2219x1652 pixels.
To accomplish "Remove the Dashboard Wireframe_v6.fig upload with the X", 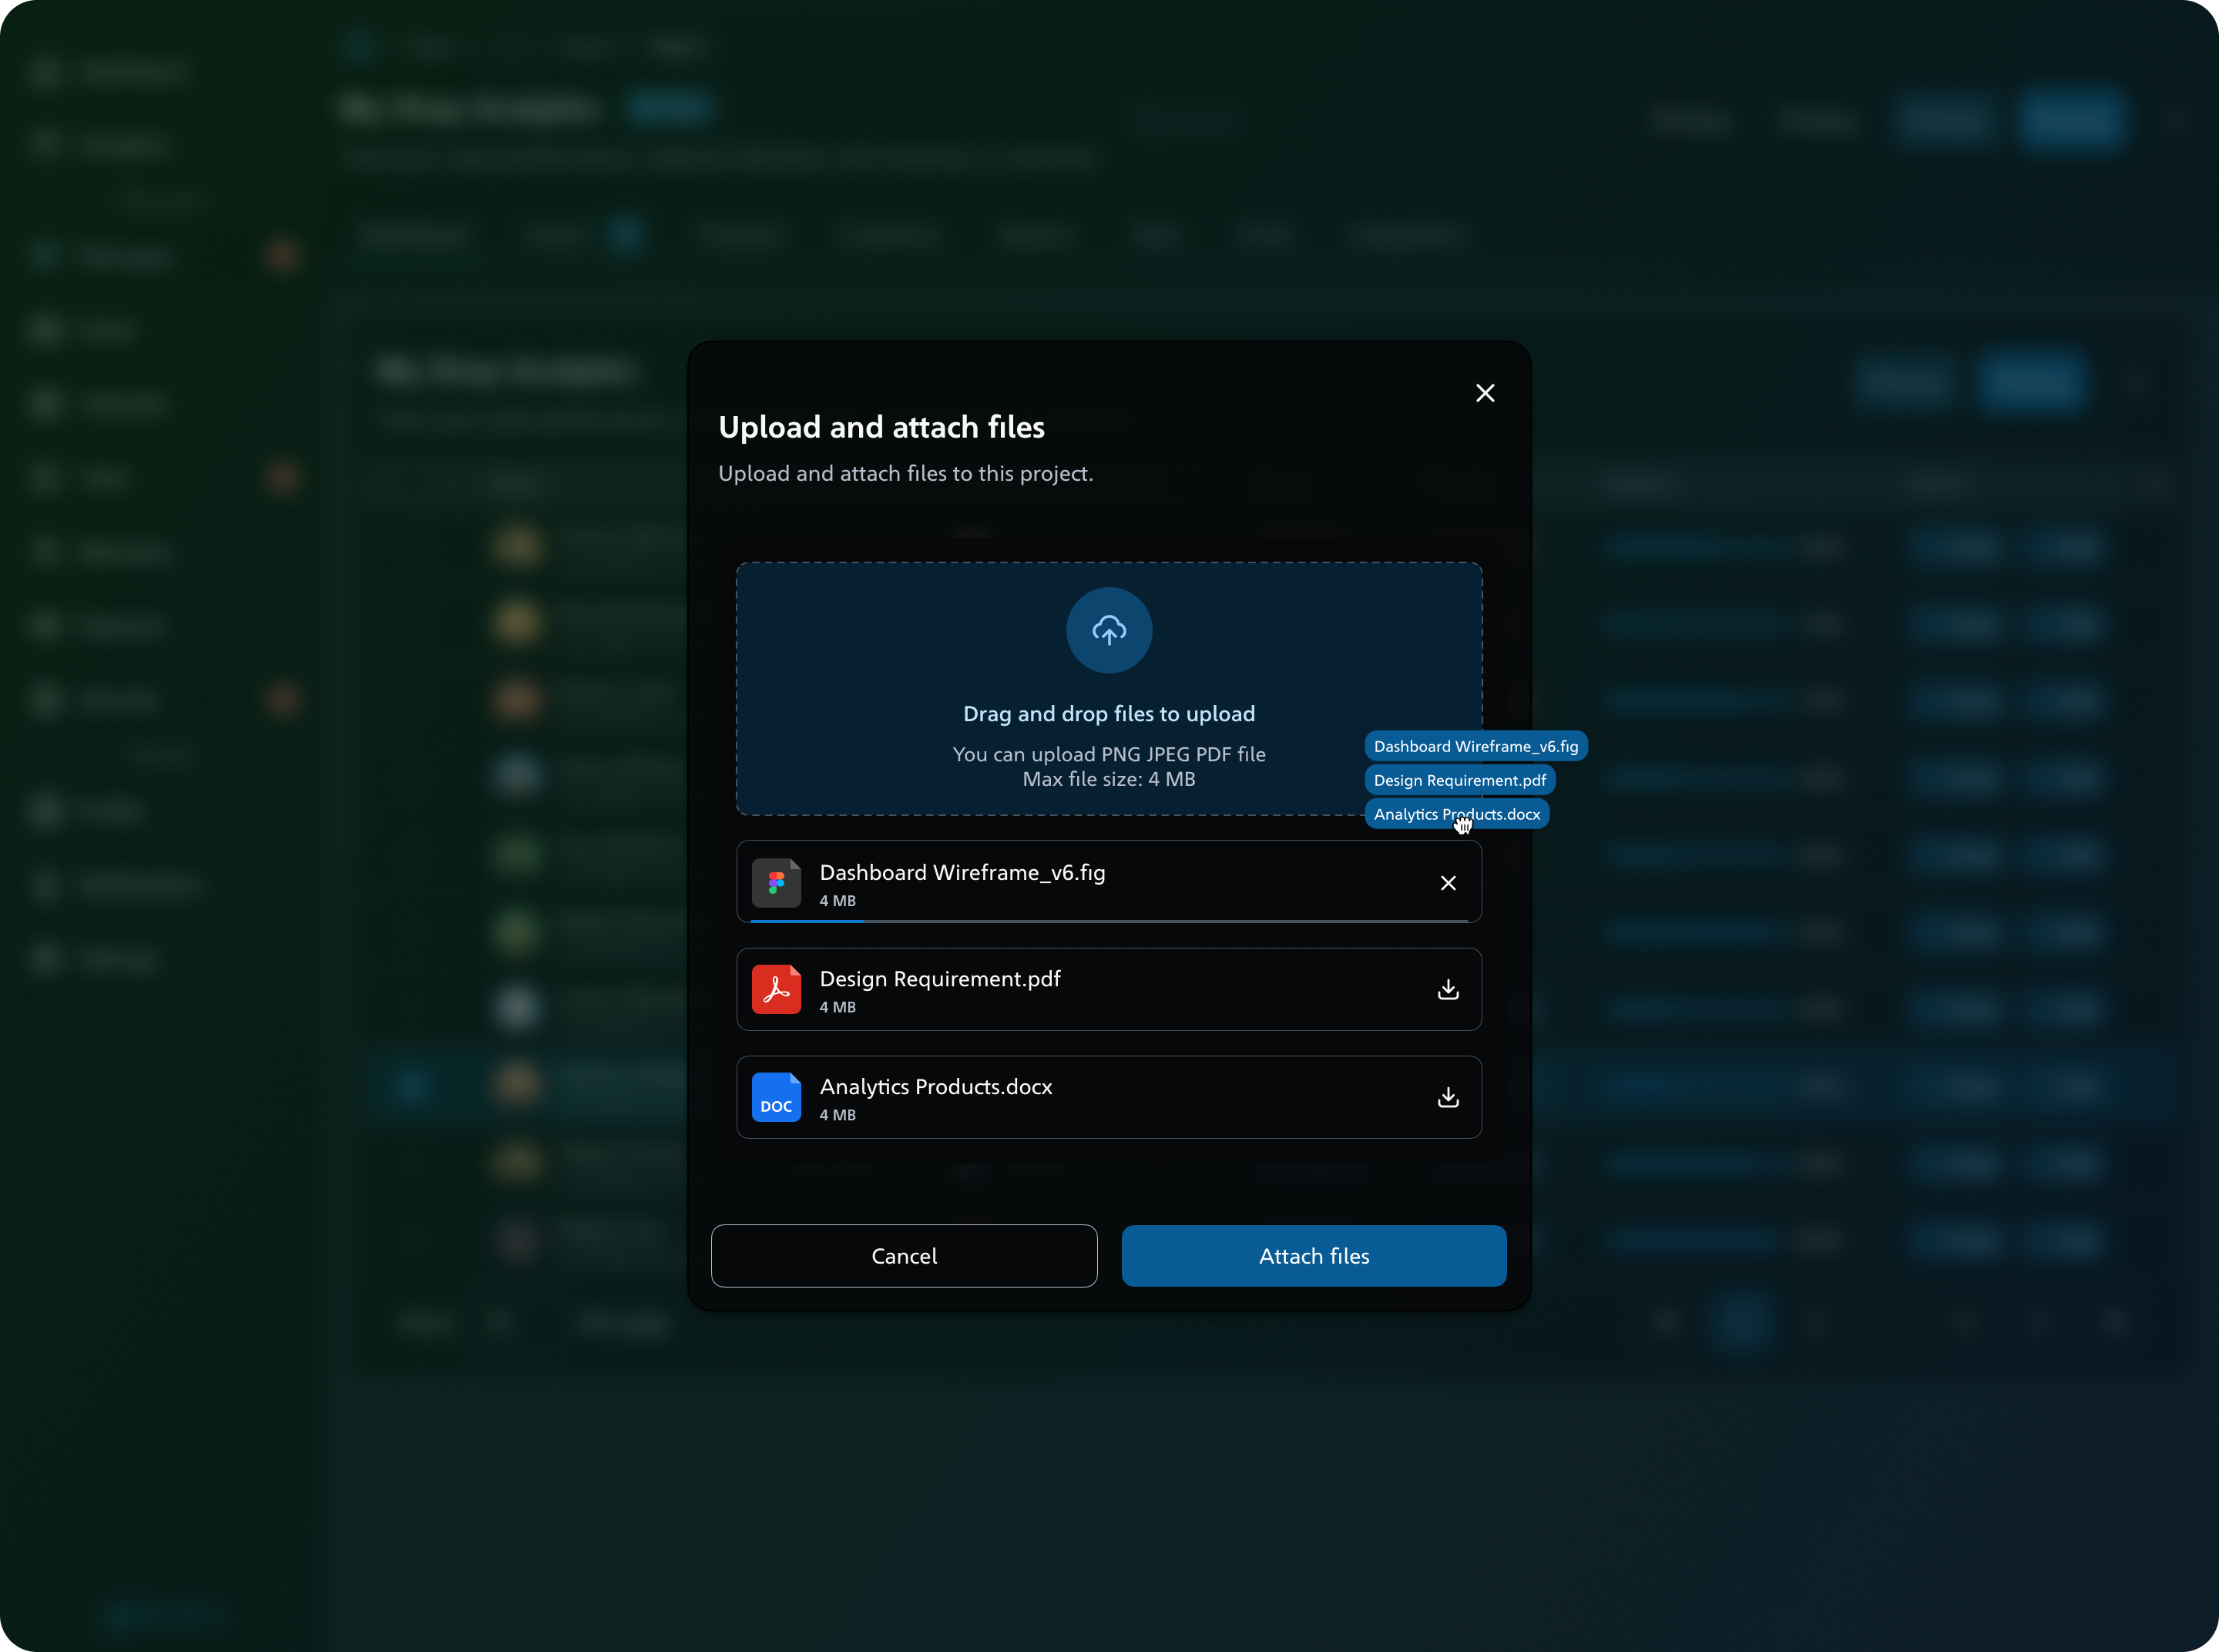I will (1448, 882).
